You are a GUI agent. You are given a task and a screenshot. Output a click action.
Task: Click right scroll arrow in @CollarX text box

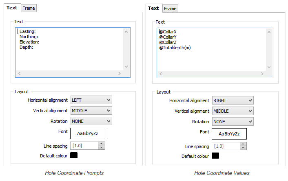[x=262, y=74]
